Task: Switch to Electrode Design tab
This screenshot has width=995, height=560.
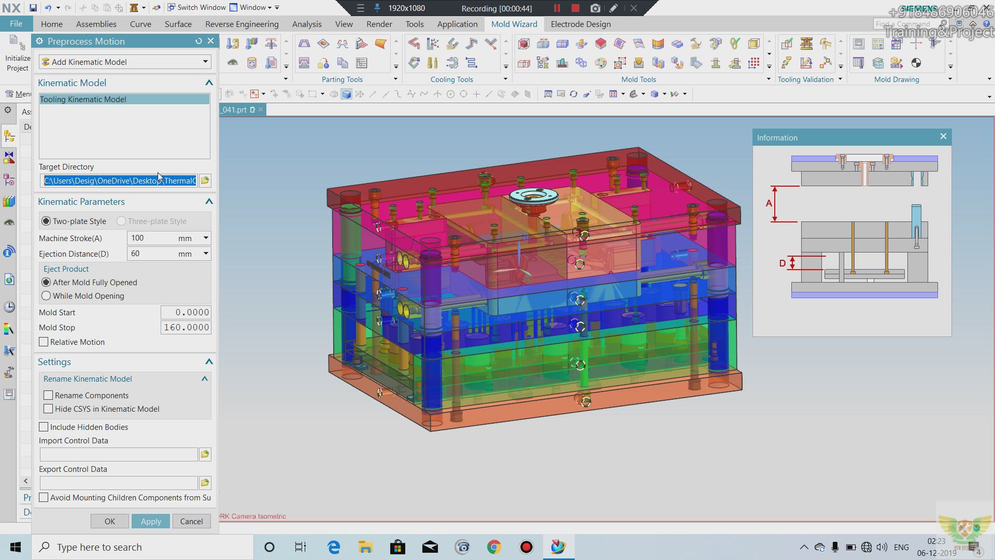Action: point(580,24)
